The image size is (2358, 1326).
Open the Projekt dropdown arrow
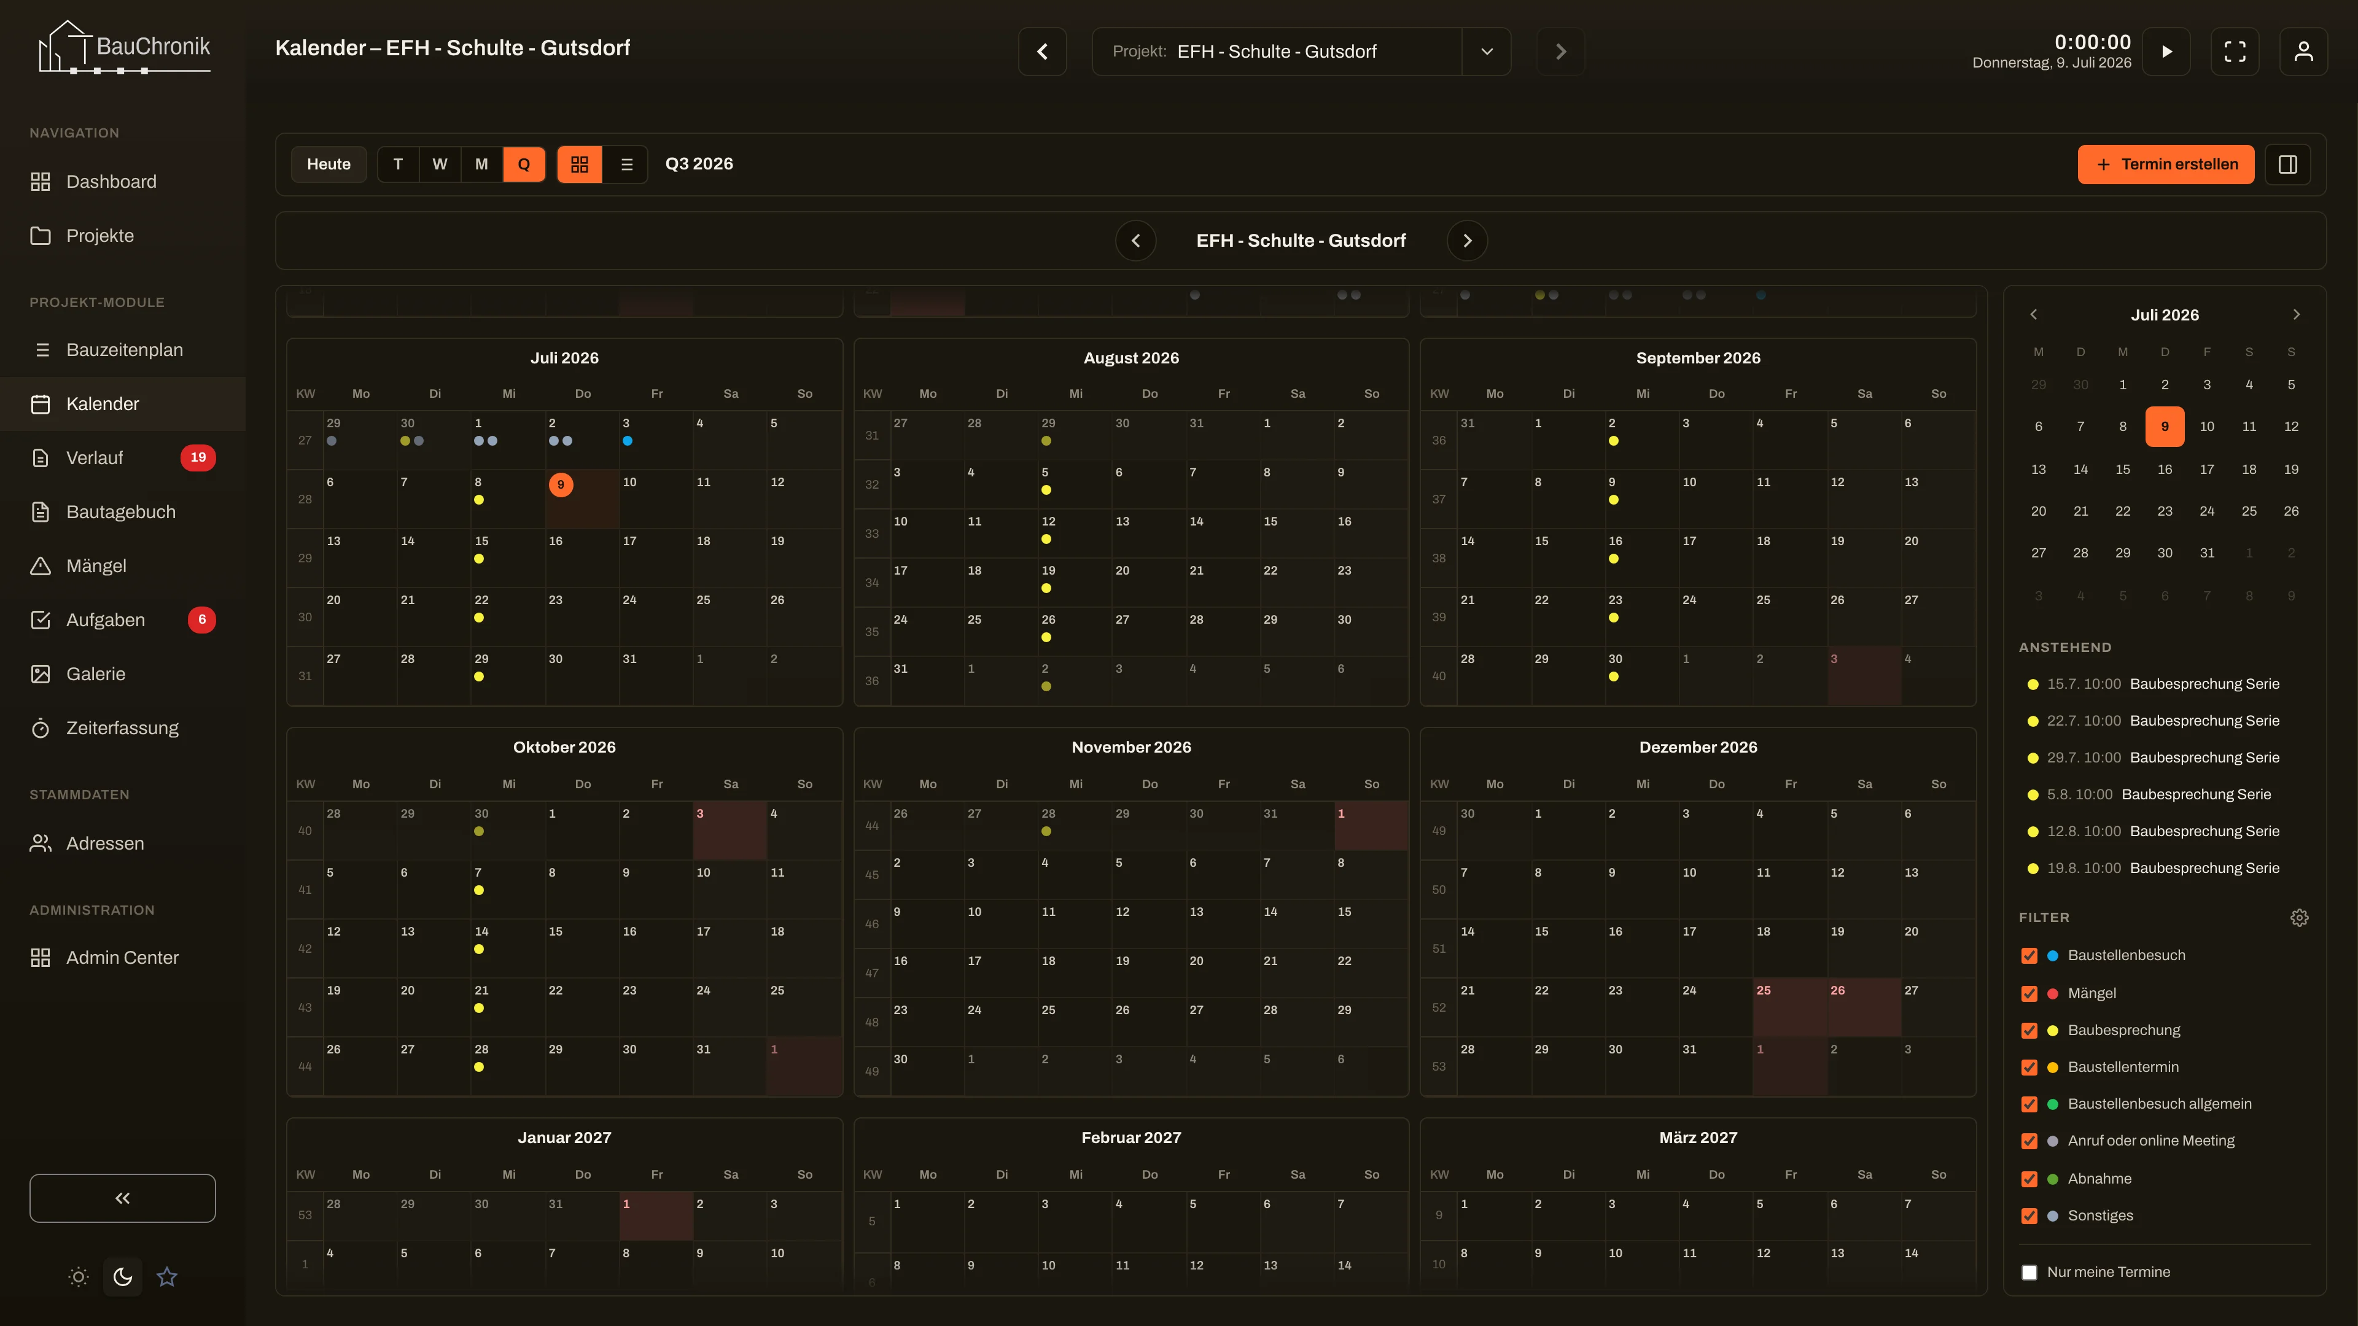pos(1487,51)
